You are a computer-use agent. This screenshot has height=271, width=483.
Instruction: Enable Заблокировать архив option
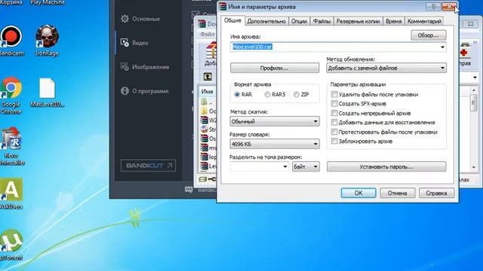(x=334, y=141)
